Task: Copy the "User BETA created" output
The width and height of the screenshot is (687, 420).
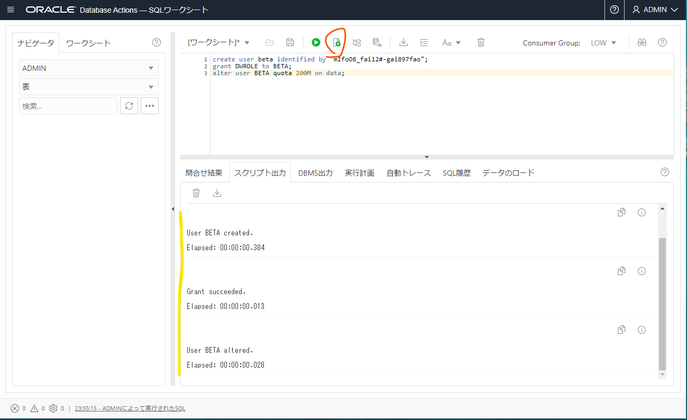Action: point(621,212)
